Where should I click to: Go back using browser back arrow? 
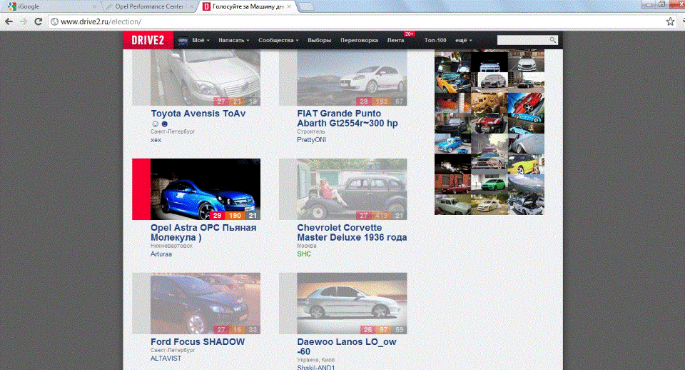[x=9, y=21]
